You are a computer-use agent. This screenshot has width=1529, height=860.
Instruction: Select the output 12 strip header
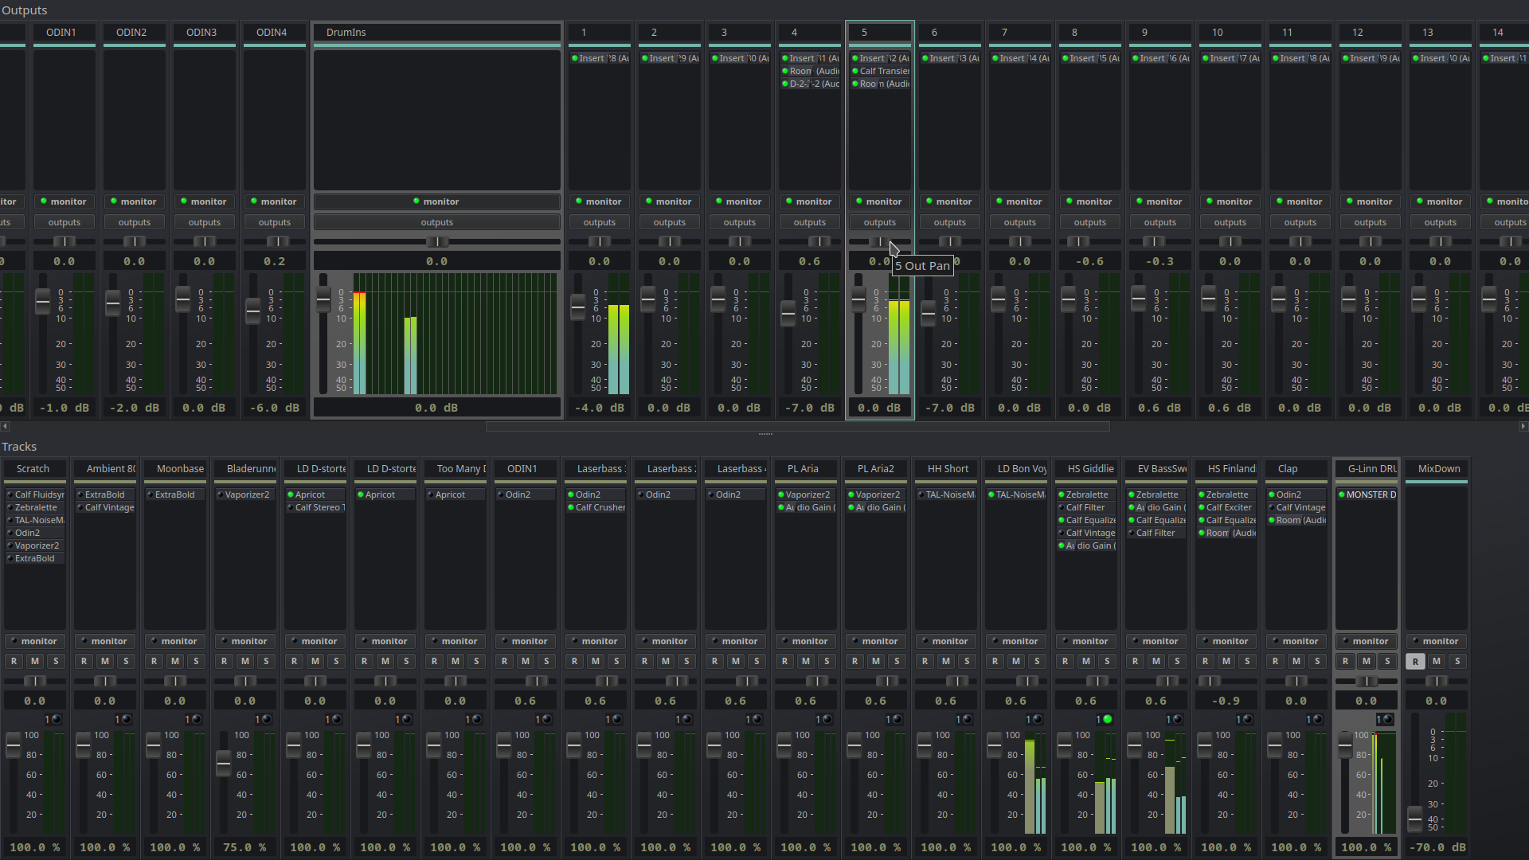pyautogui.click(x=1370, y=33)
